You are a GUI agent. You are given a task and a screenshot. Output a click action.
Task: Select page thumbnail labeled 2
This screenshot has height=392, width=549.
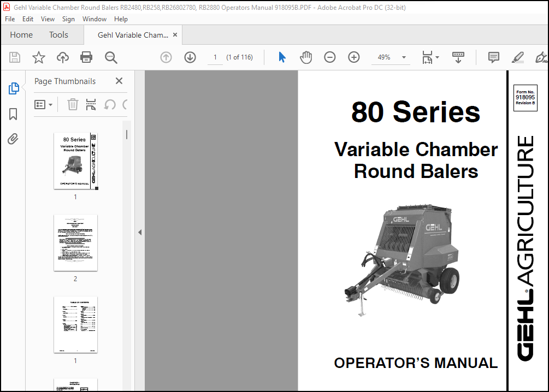[75, 242]
